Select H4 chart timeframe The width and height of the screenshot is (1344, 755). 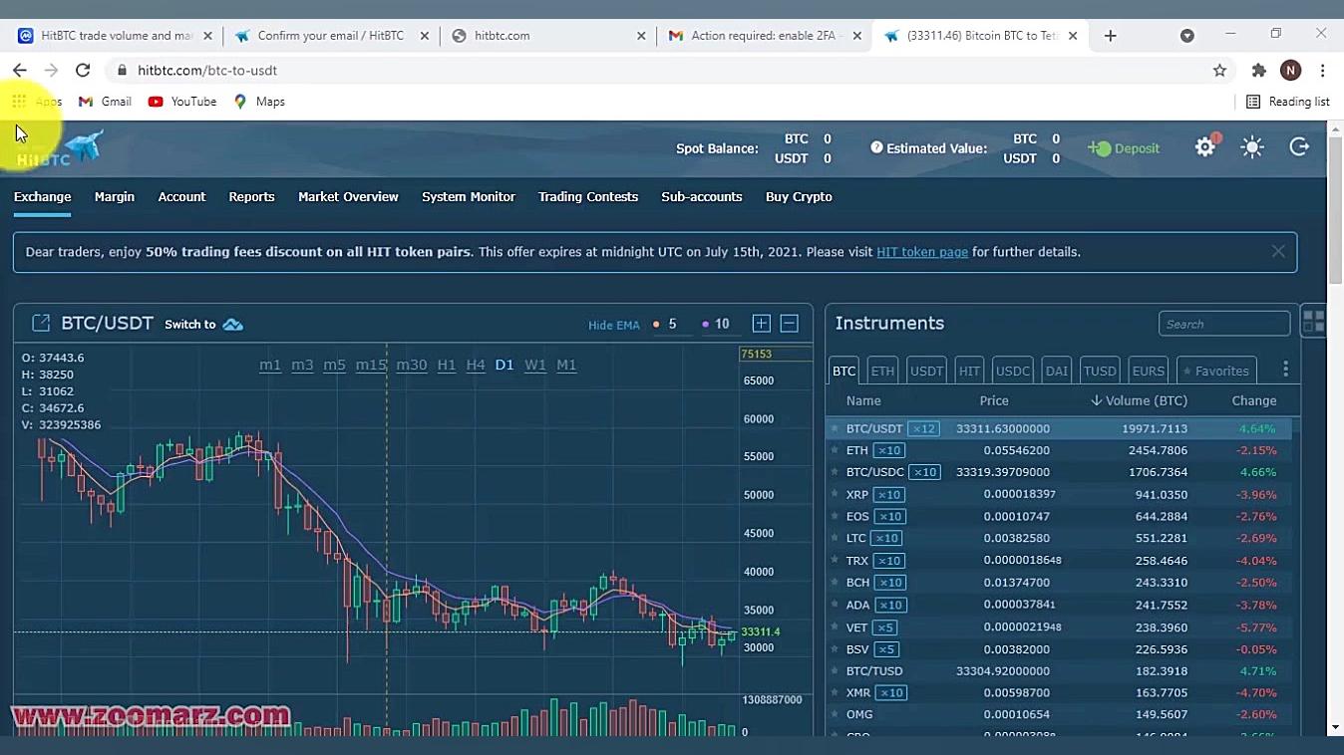pos(476,365)
